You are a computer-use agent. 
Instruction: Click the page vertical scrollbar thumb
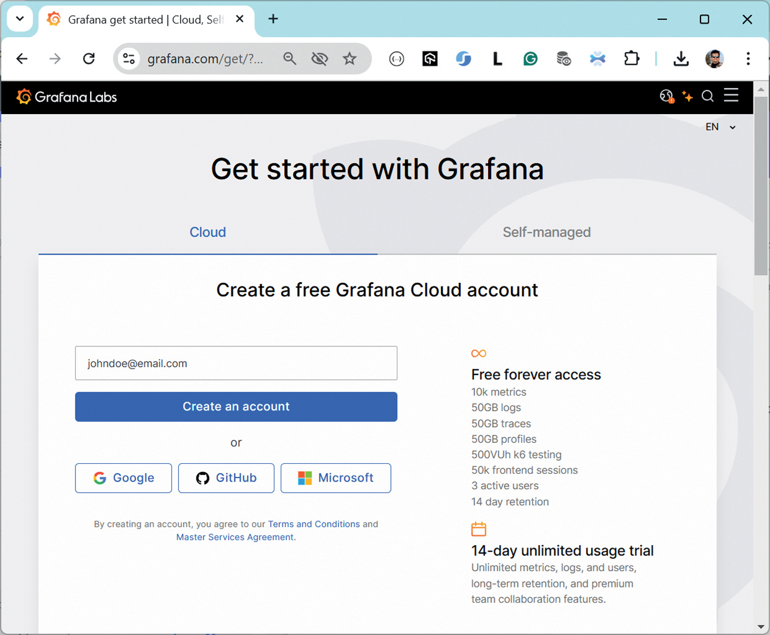click(x=761, y=185)
